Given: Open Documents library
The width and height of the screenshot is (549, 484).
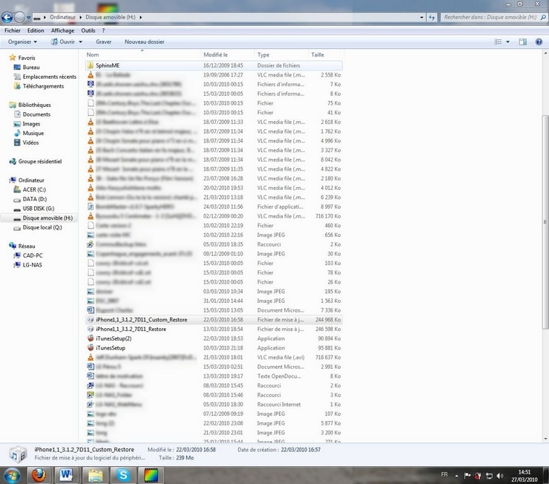Looking at the screenshot, I should click(36, 114).
